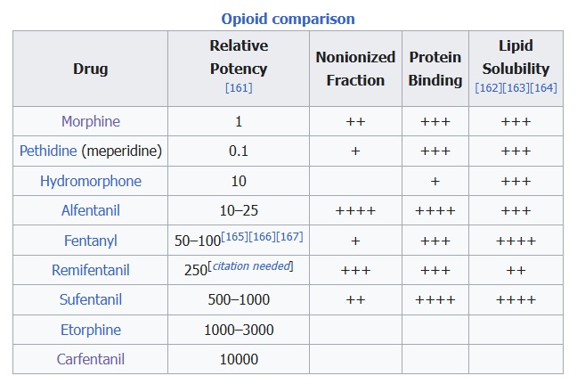Click the 'Opioid comparison' table caption
Viewport: 577px width, 392px height.
tap(288, 18)
